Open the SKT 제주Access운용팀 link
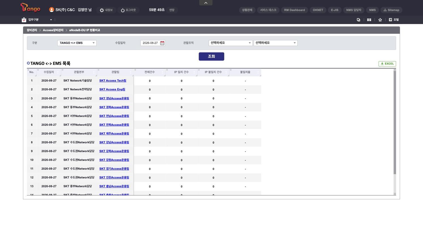Viewport: 423px width, 230px height. coord(114,134)
